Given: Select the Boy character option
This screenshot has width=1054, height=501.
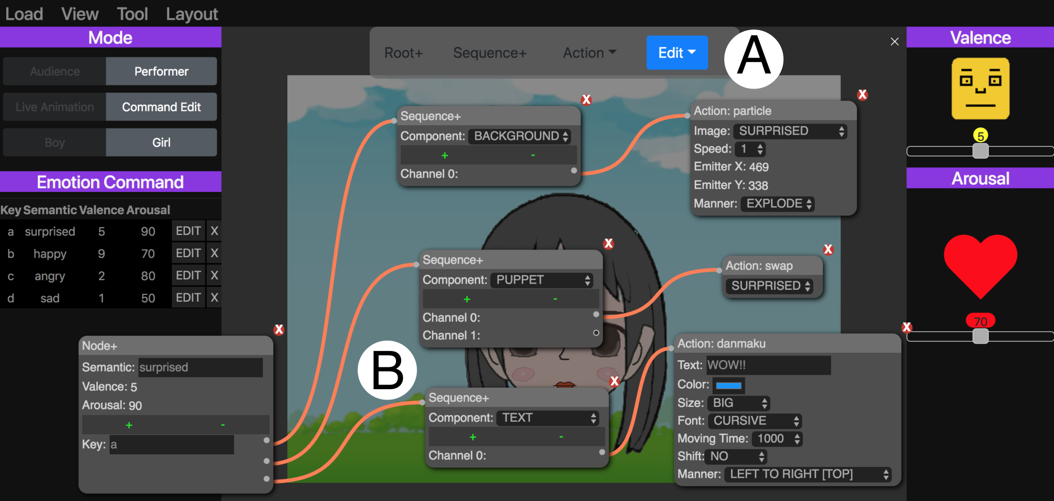Looking at the screenshot, I should tap(55, 142).
